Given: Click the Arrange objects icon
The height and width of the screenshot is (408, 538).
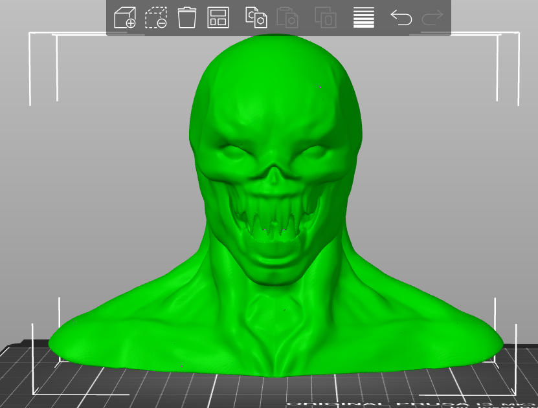Looking at the screenshot, I should coord(218,17).
